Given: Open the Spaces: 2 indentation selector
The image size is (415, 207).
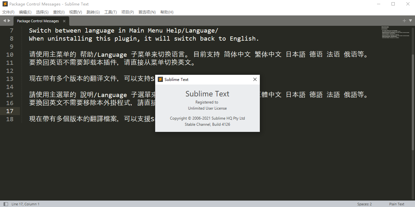Looking at the screenshot, I should click(x=364, y=204).
